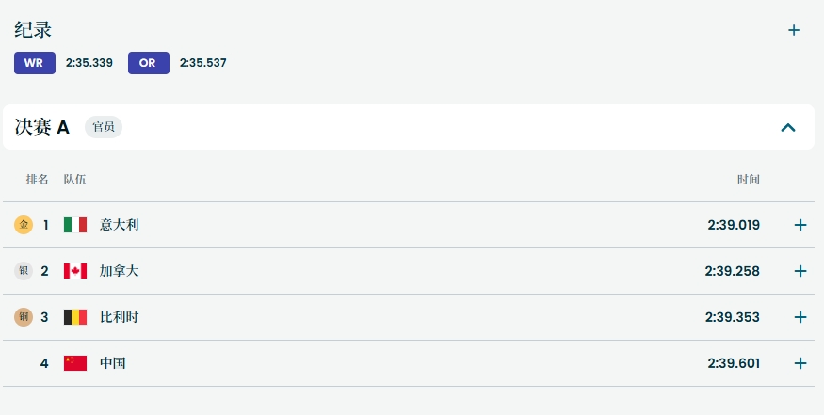The height and width of the screenshot is (415, 824).
Task: Expand Belgium's row details plus icon
Action: click(800, 317)
